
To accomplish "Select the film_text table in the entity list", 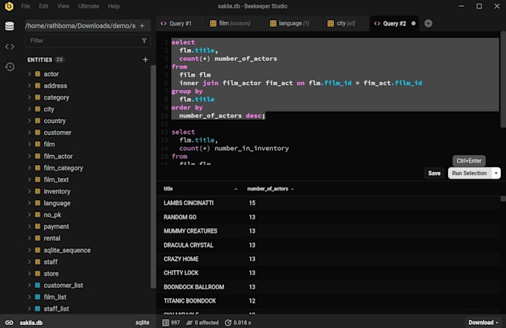I will pyautogui.click(x=56, y=180).
